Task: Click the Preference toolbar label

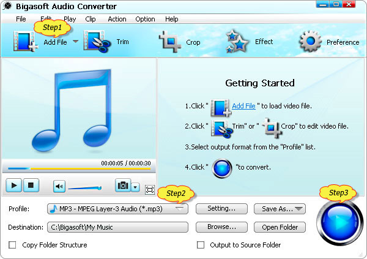Action: (343, 42)
